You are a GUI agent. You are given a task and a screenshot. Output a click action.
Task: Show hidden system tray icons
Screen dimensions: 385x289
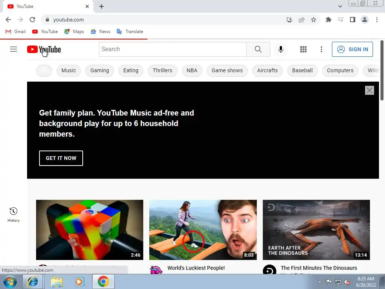pyautogui.click(x=320, y=282)
